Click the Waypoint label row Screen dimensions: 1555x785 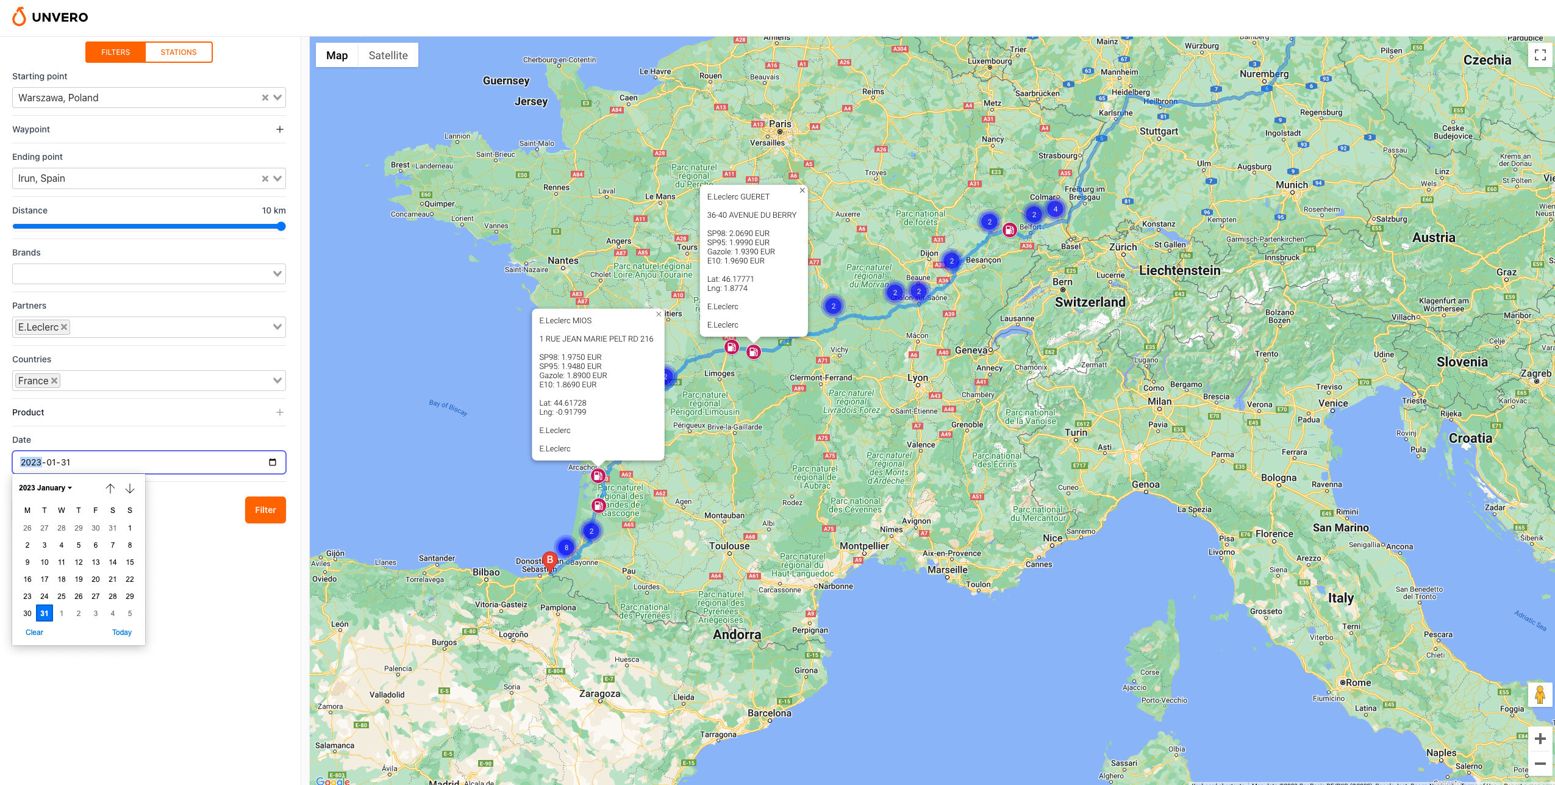click(x=149, y=129)
